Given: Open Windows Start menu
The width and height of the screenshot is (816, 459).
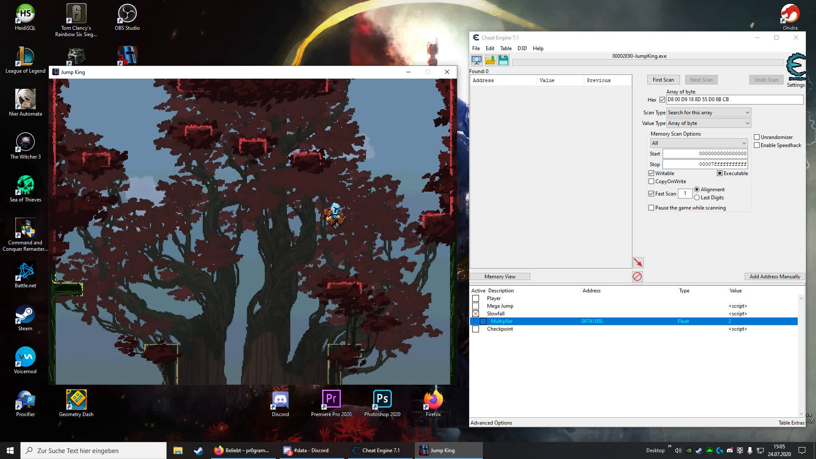Looking at the screenshot, I should 10,450.
